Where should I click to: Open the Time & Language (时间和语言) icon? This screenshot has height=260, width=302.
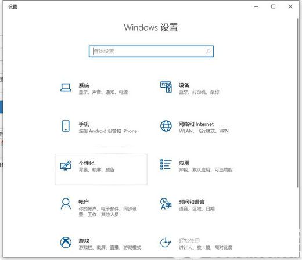[166, 204]
